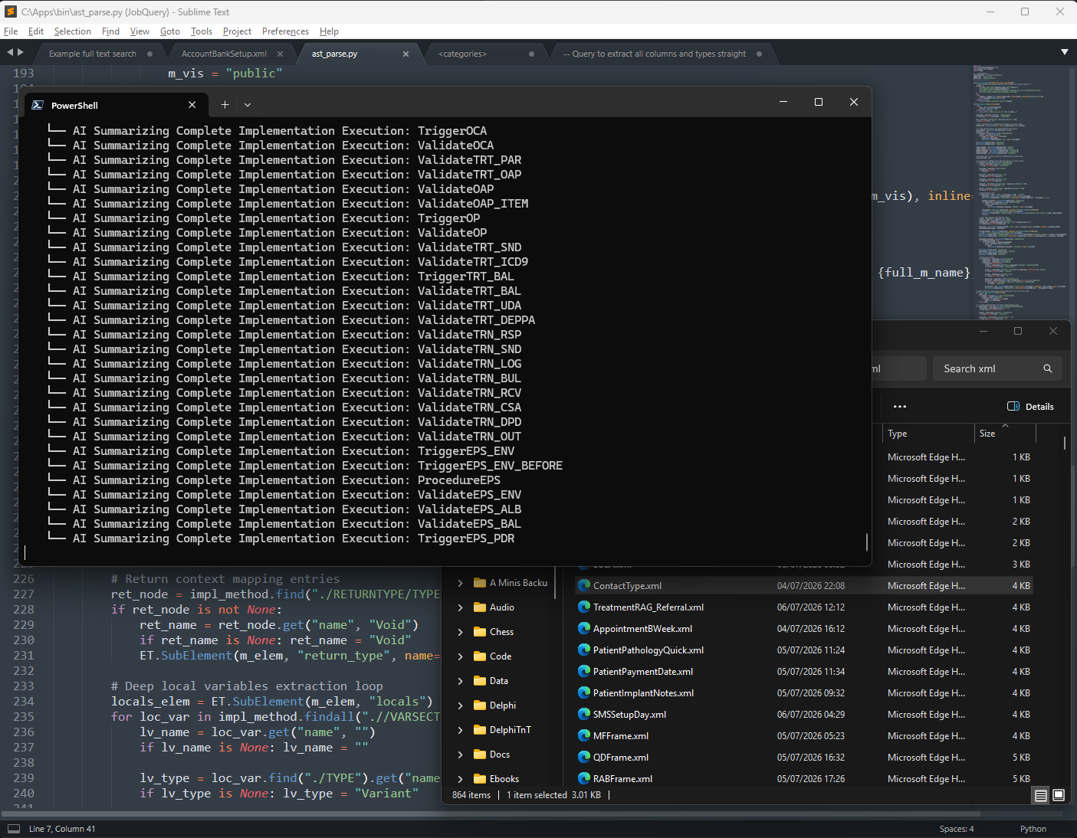
Task: Click the folder icon next to Chess
Action: [481, 632]
